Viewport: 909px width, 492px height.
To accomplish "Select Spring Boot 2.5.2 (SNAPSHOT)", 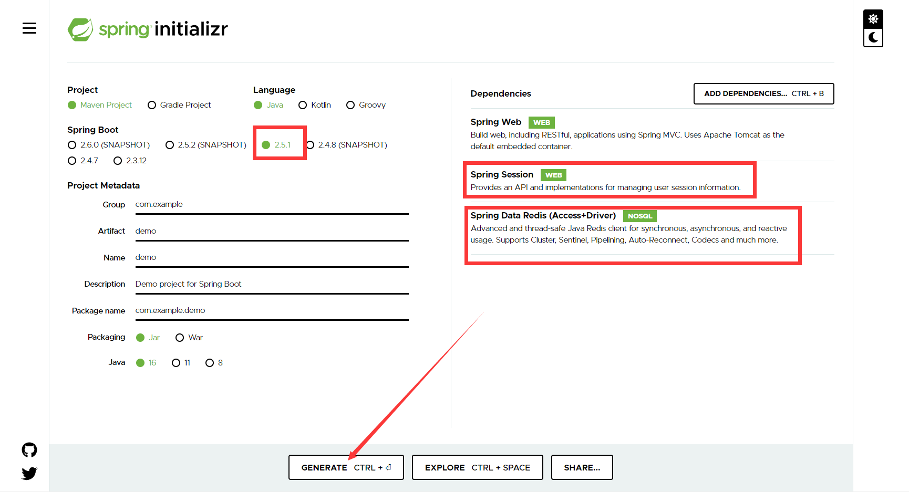I will [x=206, y=145].
